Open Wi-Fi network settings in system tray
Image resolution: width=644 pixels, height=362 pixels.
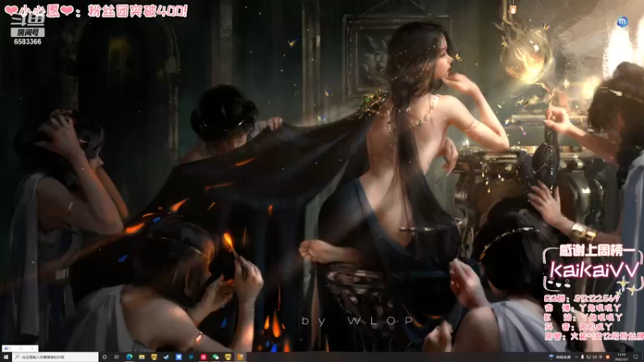(601, 357)
